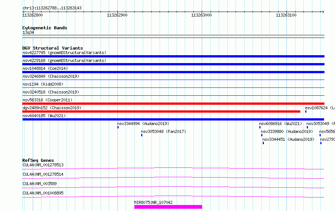
Task: Click the nsv1194 (Kidd2008) label
Action: (43, 84)
